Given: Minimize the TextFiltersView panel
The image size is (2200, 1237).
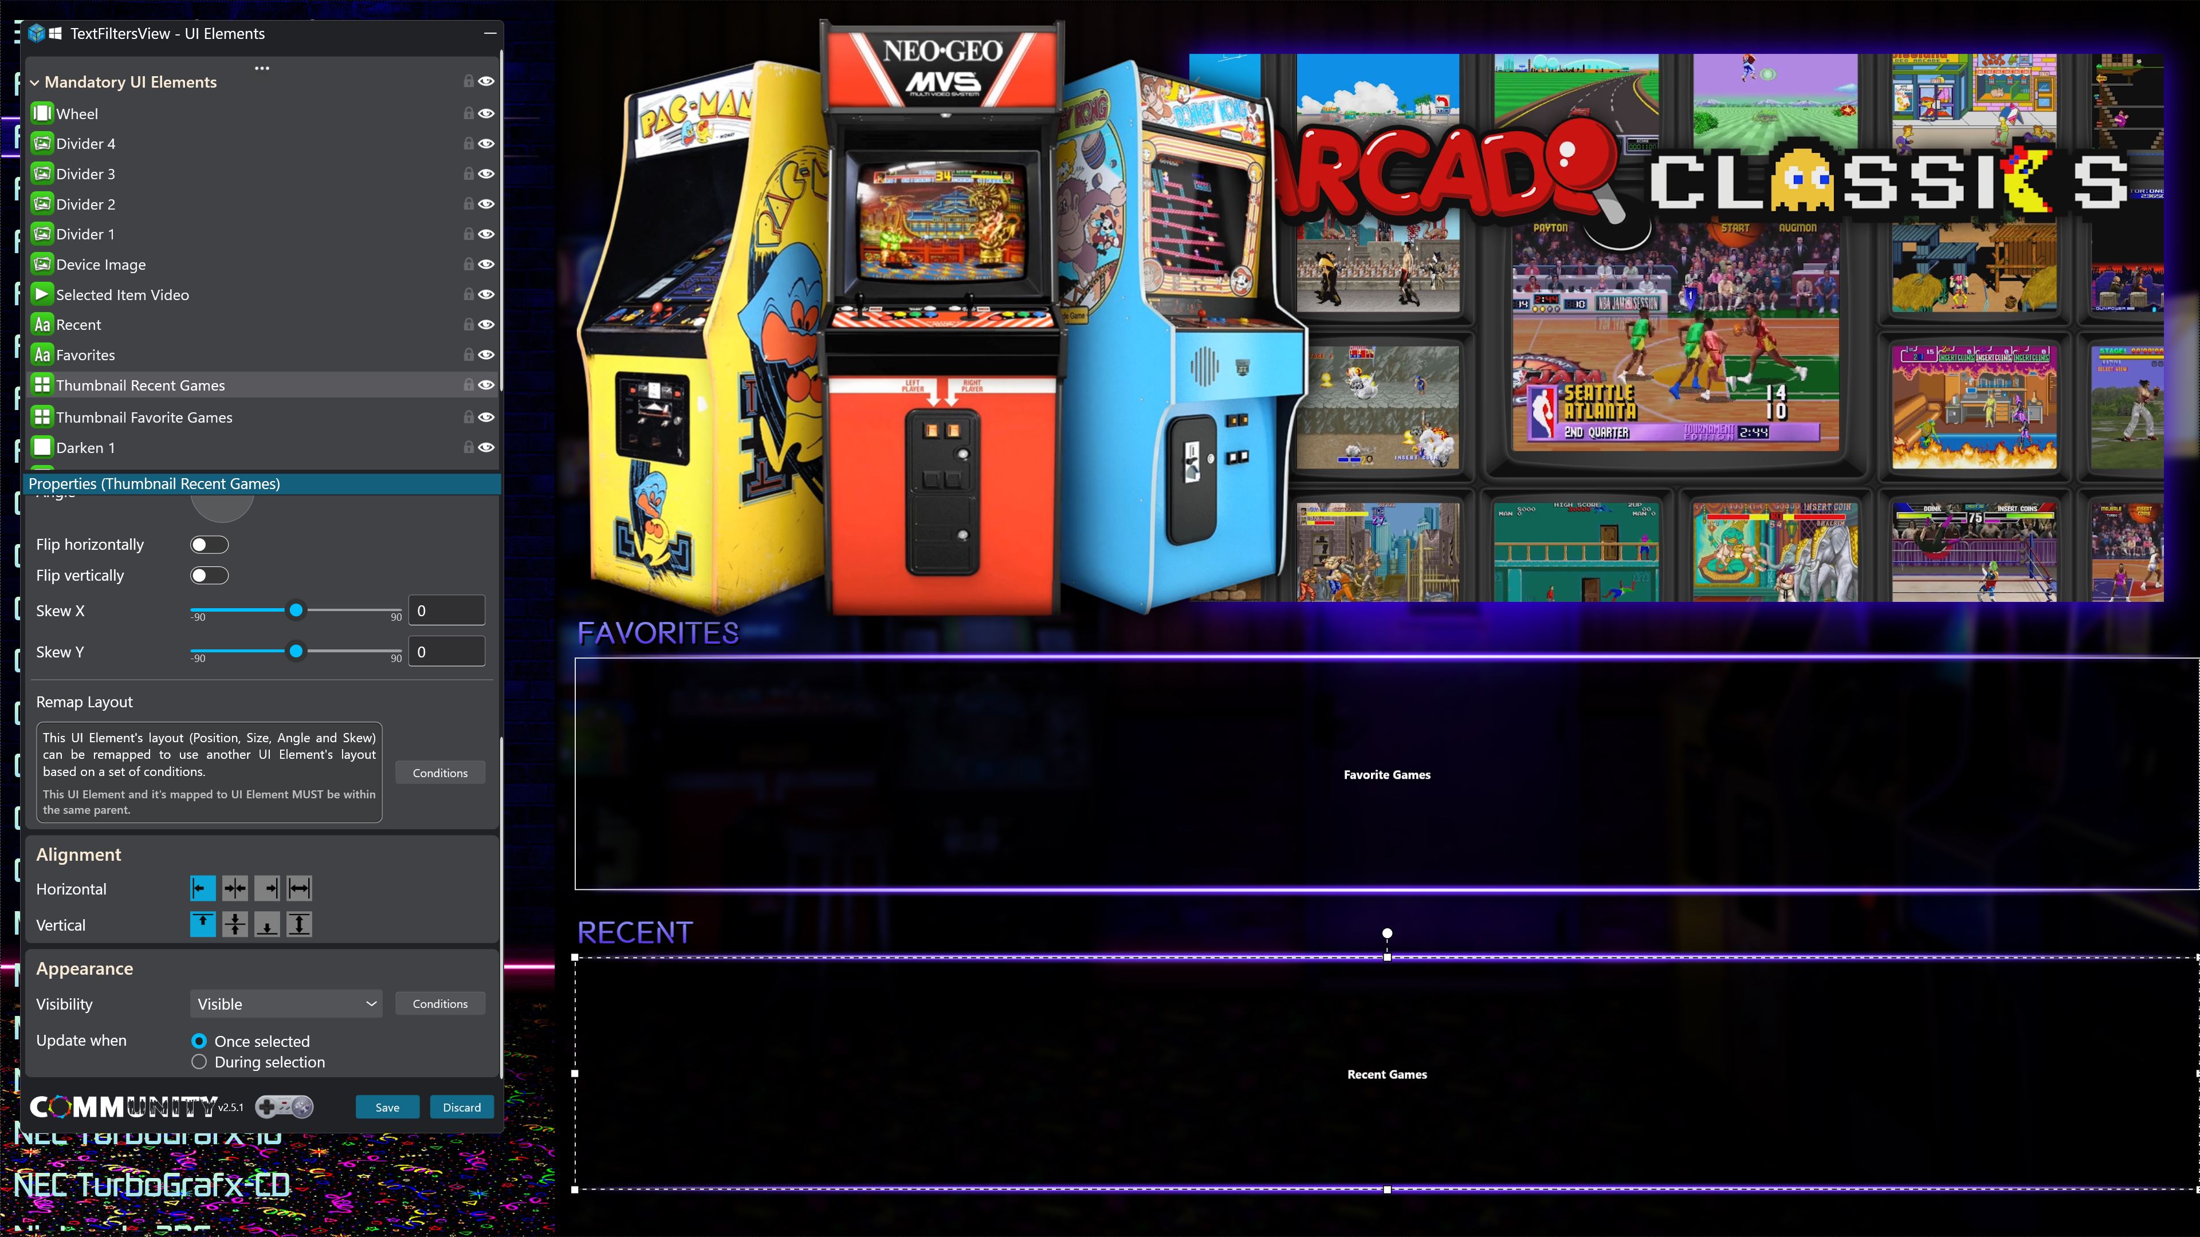Looking at the screenshot, I should (490, 33).
